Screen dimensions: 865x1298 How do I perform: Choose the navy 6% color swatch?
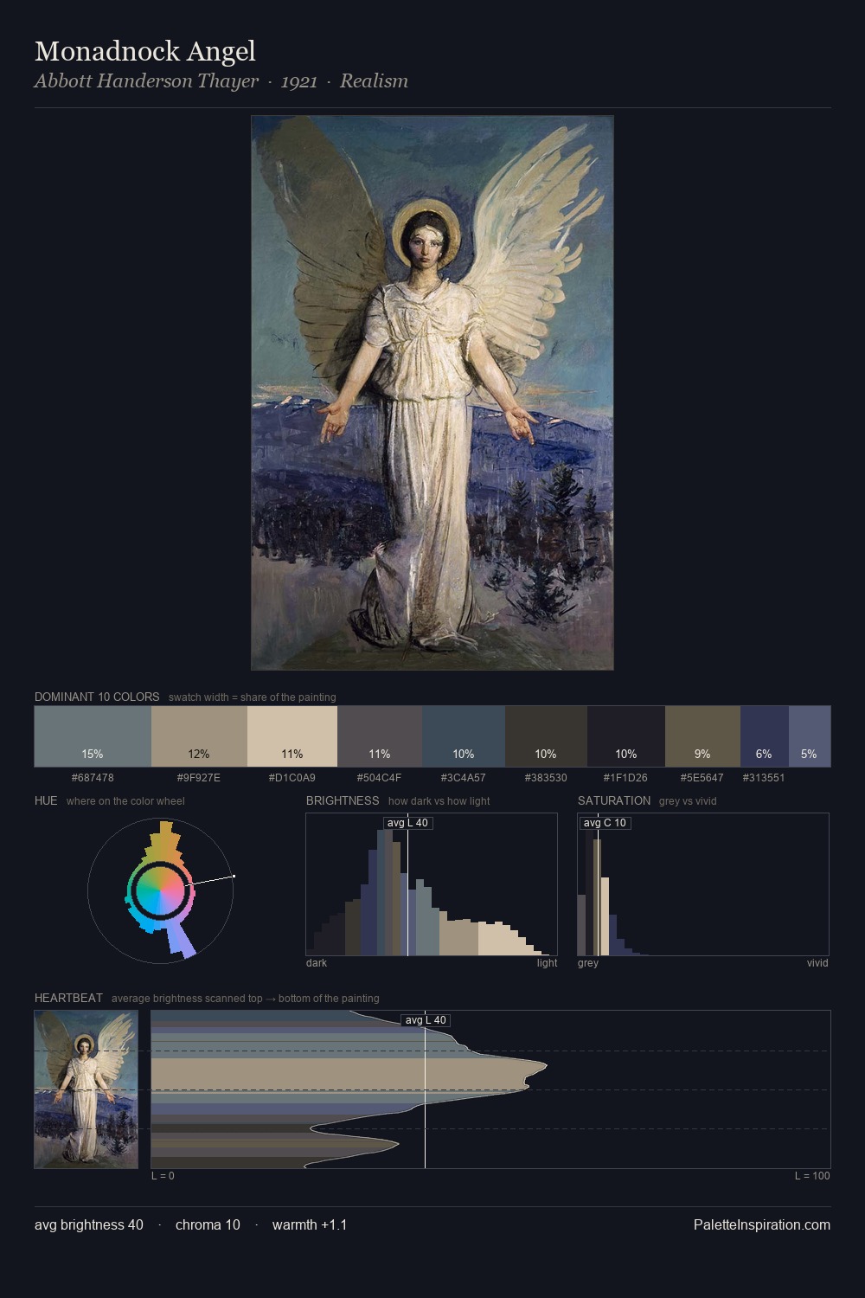click(765, 736)
